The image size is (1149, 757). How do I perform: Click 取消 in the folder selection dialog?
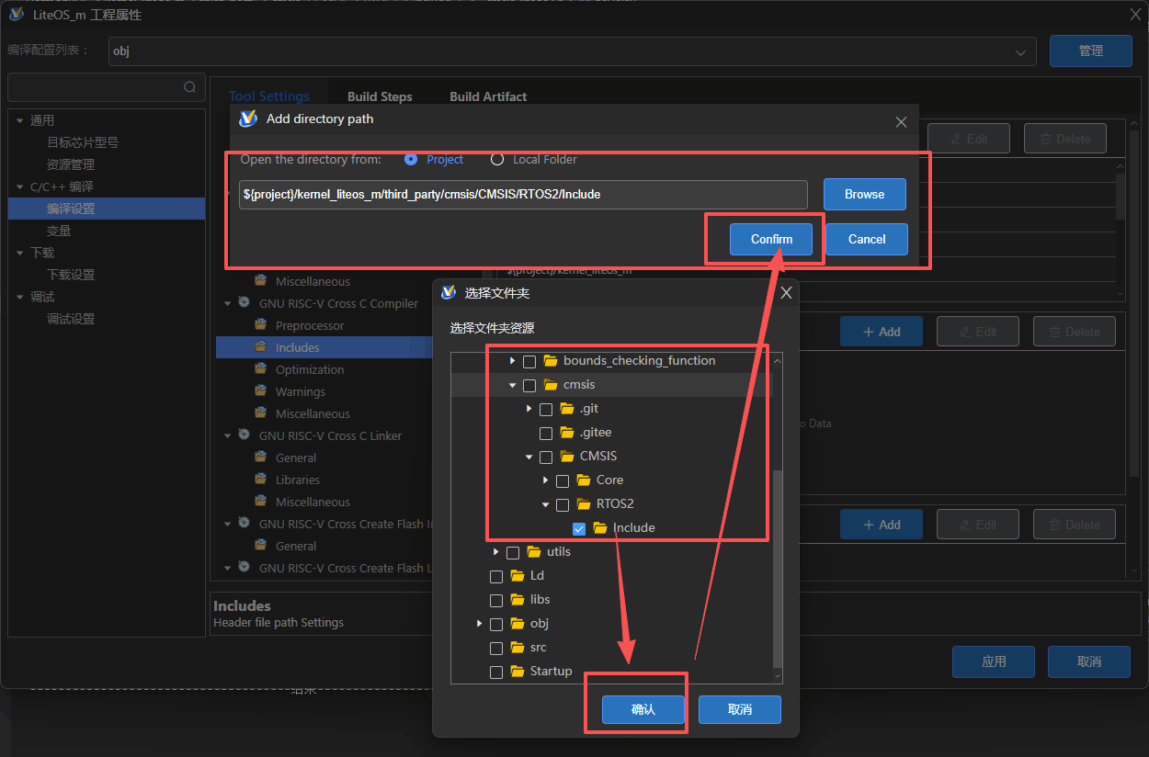pyautogui.click(x=740, y=709)
